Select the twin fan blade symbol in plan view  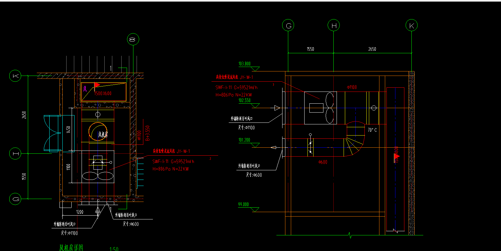coord(98,176)
